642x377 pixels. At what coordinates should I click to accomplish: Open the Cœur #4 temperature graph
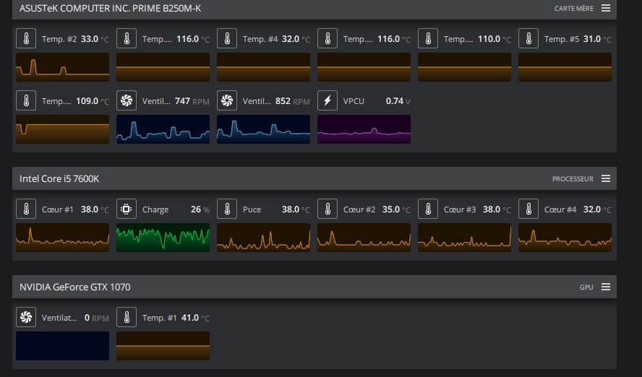coord(565,238)
